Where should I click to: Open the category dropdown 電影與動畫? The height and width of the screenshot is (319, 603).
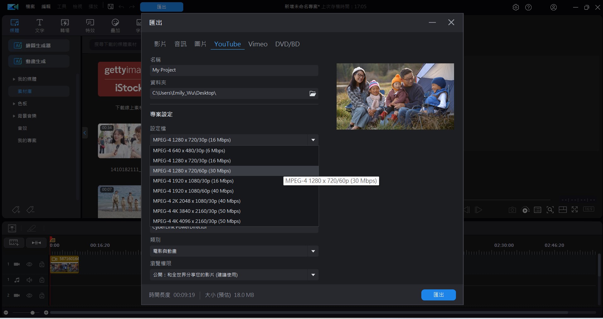[x=234, y=251]
